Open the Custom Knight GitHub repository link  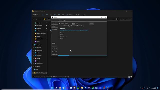(74, 30)
